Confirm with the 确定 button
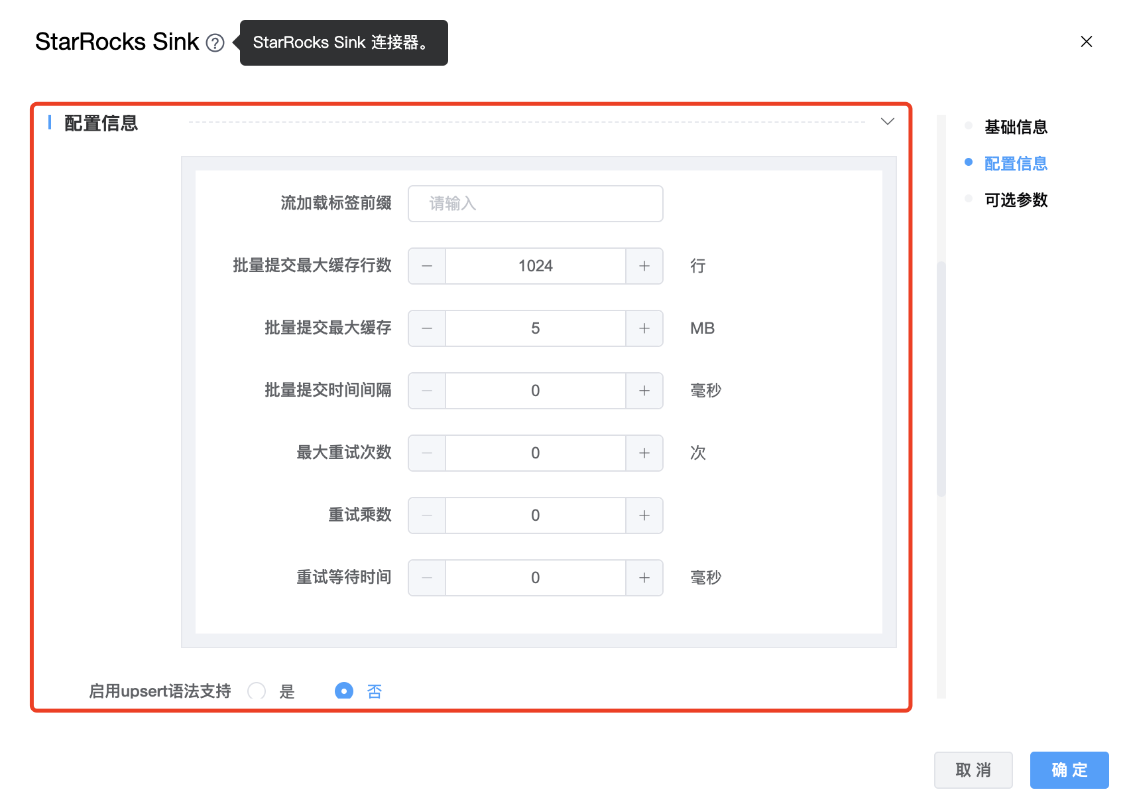 [x=1069, y=770]
